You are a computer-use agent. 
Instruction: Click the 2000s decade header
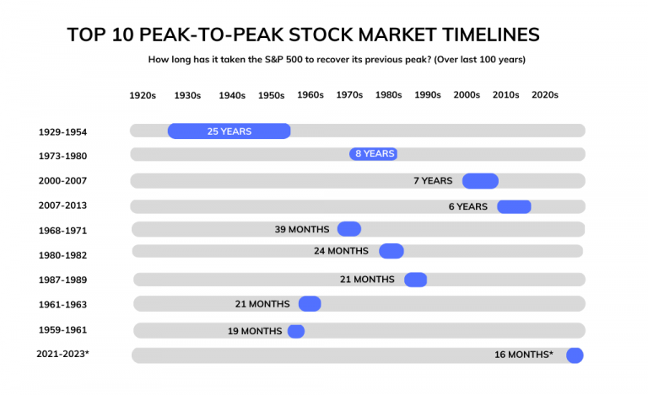click(467, 95)
